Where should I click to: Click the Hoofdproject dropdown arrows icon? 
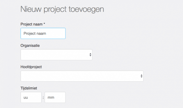[x=142, y=76]
